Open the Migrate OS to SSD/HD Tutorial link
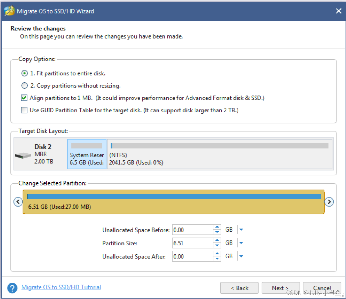 pyautogui.click(x=61, y=288)
